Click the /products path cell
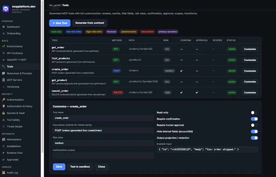276x177 pixels. (x=135, y=60)
